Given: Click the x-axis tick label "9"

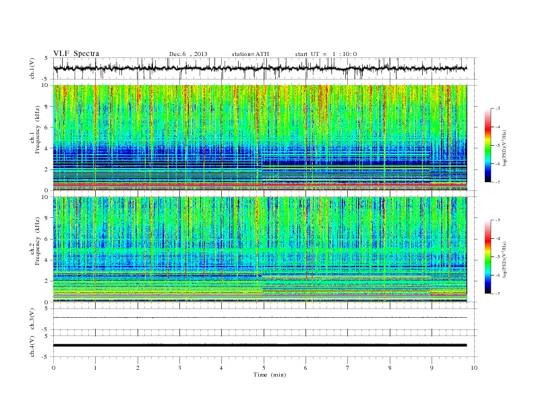Looking at the screenshot, I should coord(432,368).
